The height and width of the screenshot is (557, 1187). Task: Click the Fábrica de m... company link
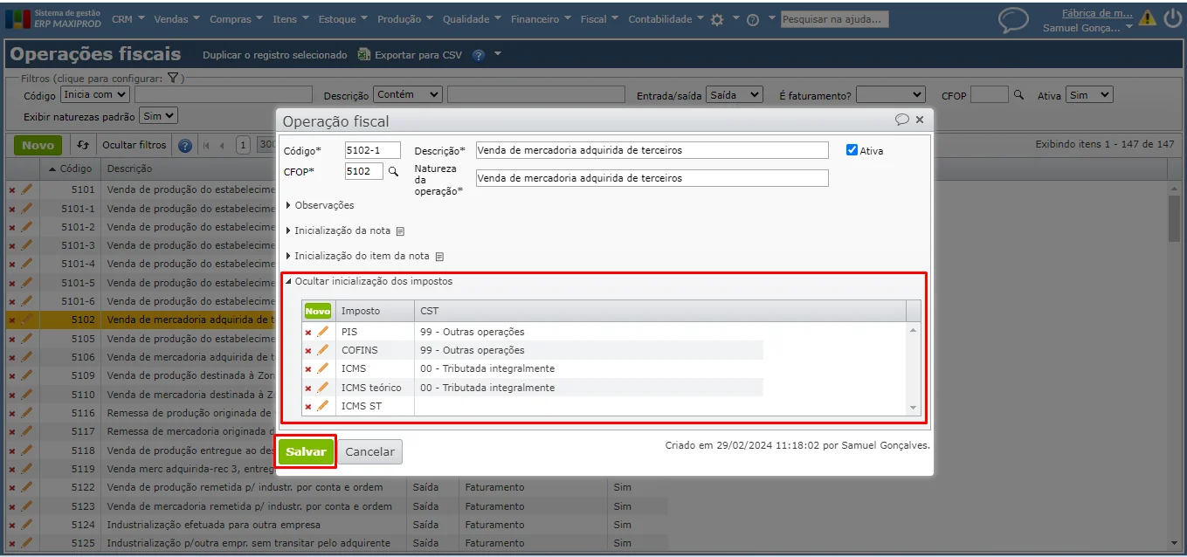[1097, 13]
